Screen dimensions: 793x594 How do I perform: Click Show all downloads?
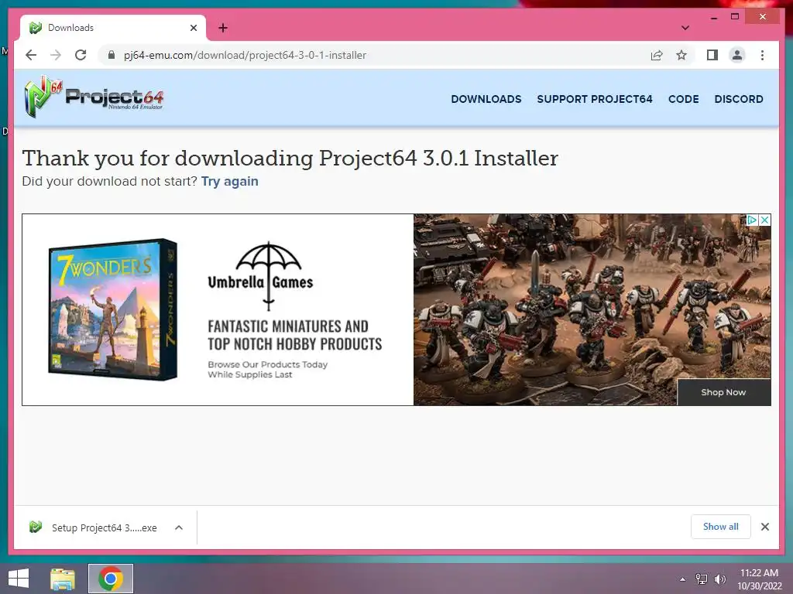pos(721,527)
